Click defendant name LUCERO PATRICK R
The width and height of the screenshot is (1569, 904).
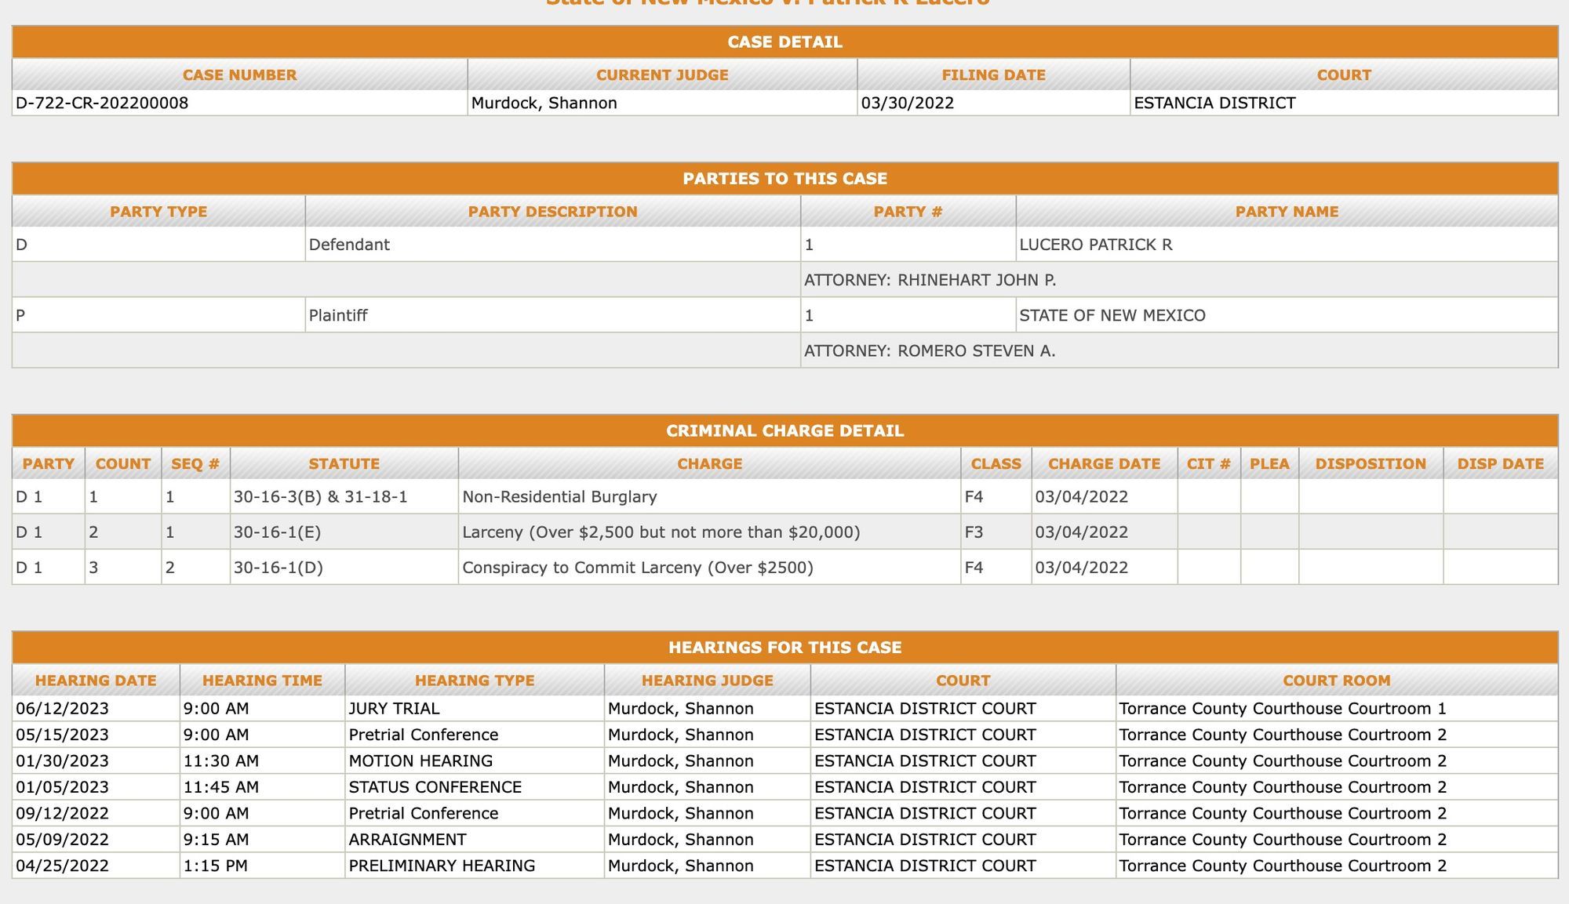(x=1095, y=245)
